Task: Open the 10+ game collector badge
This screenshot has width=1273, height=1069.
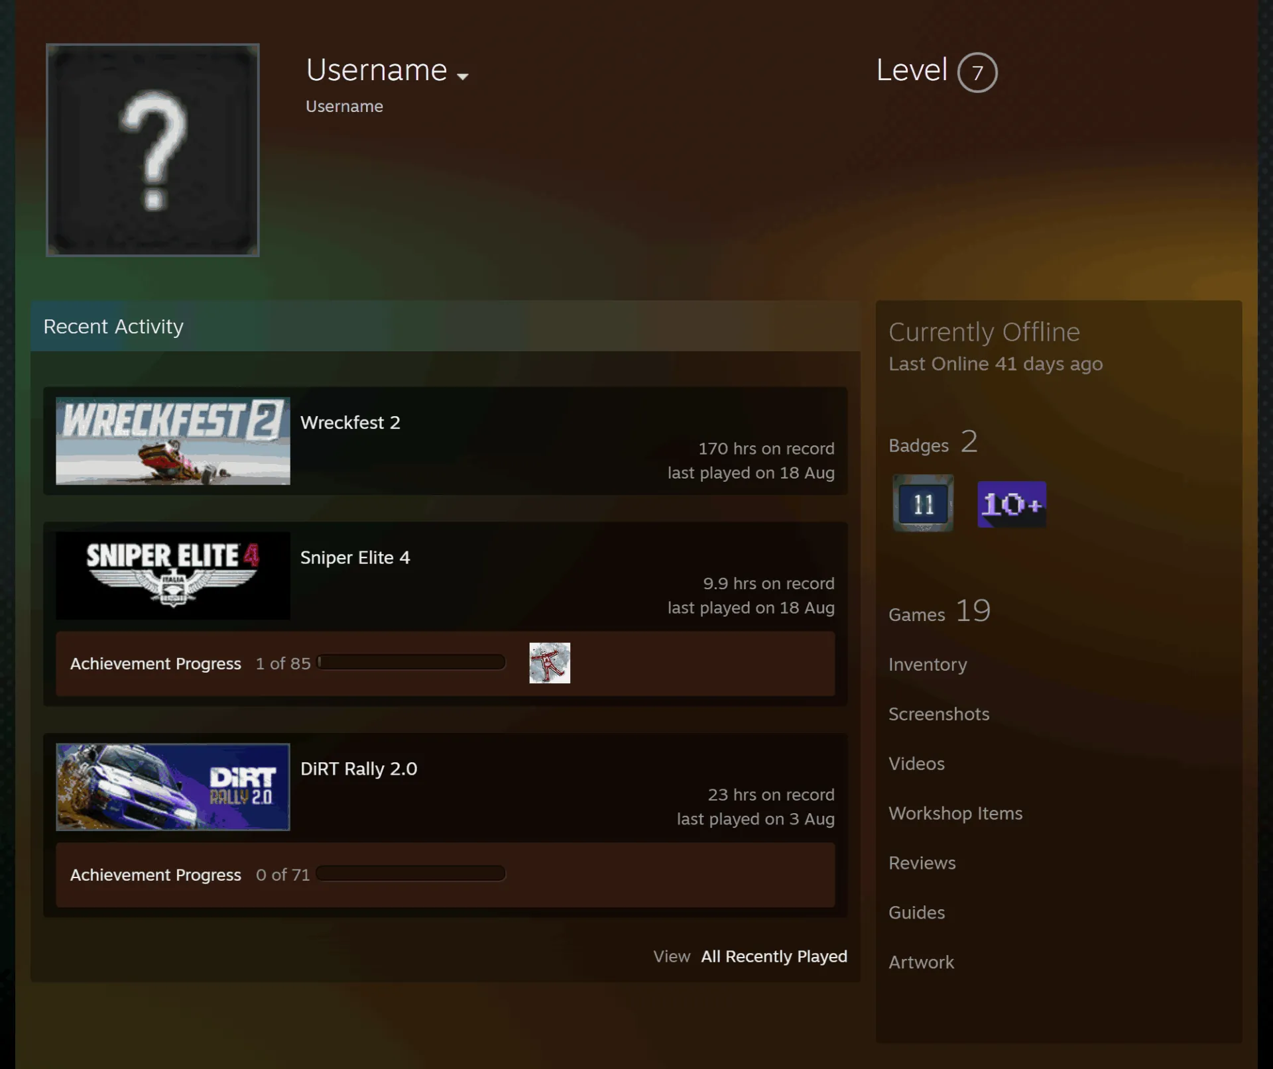Action: pos(1012,504)
